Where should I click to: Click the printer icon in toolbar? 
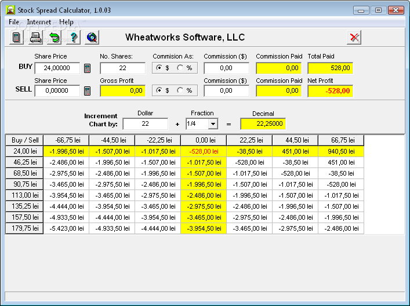[x=35, y=37]
